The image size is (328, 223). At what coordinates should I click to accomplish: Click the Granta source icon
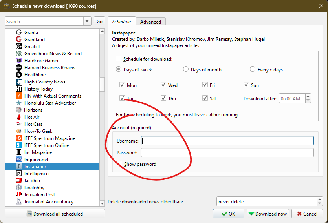click(x=18, y=33)
